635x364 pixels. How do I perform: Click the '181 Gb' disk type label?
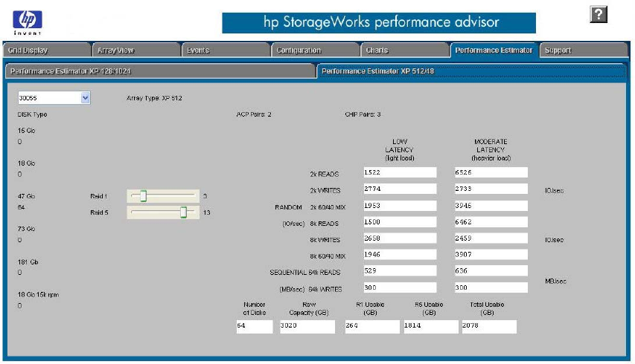click(x=28, y=261)
